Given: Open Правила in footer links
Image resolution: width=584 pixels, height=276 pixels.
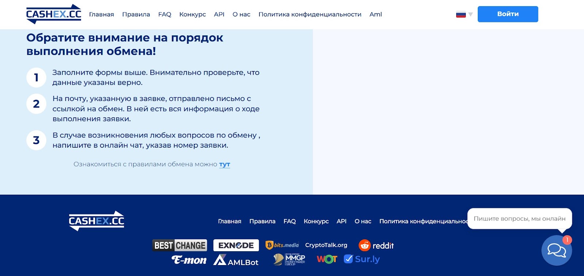Looking at the screenshot, I should pos(262,221).
